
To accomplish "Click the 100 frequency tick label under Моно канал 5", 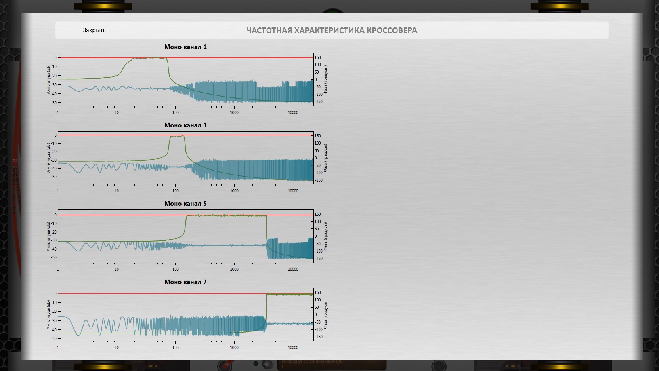I will (x=175, y=269).
